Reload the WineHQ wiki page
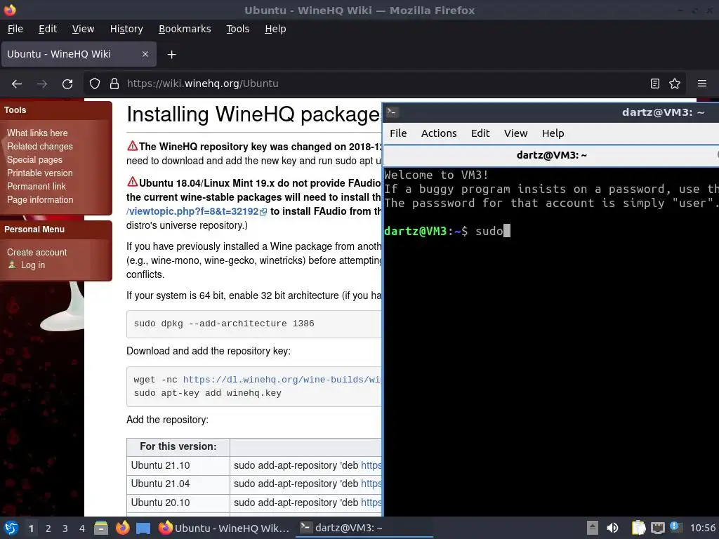The height and width of the screenshot is (539, 719). click(x=67, y=84)
